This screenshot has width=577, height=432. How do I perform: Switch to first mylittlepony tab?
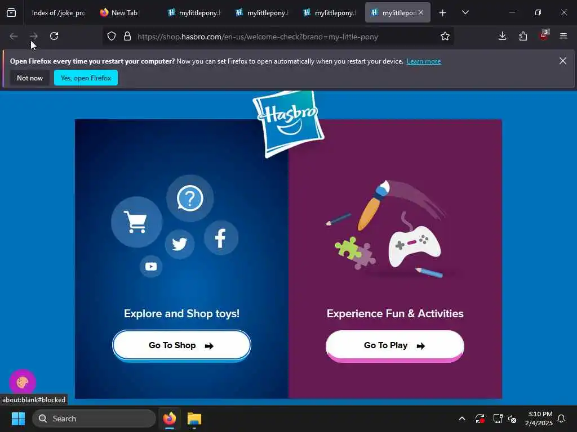click(194, 13)
